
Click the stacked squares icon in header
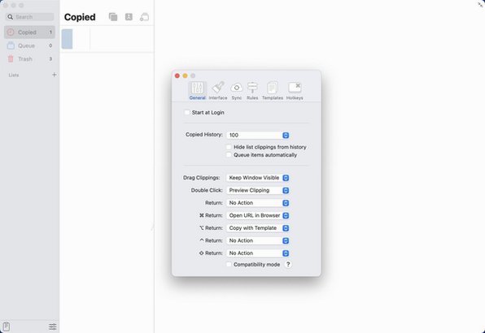(113, 17)
